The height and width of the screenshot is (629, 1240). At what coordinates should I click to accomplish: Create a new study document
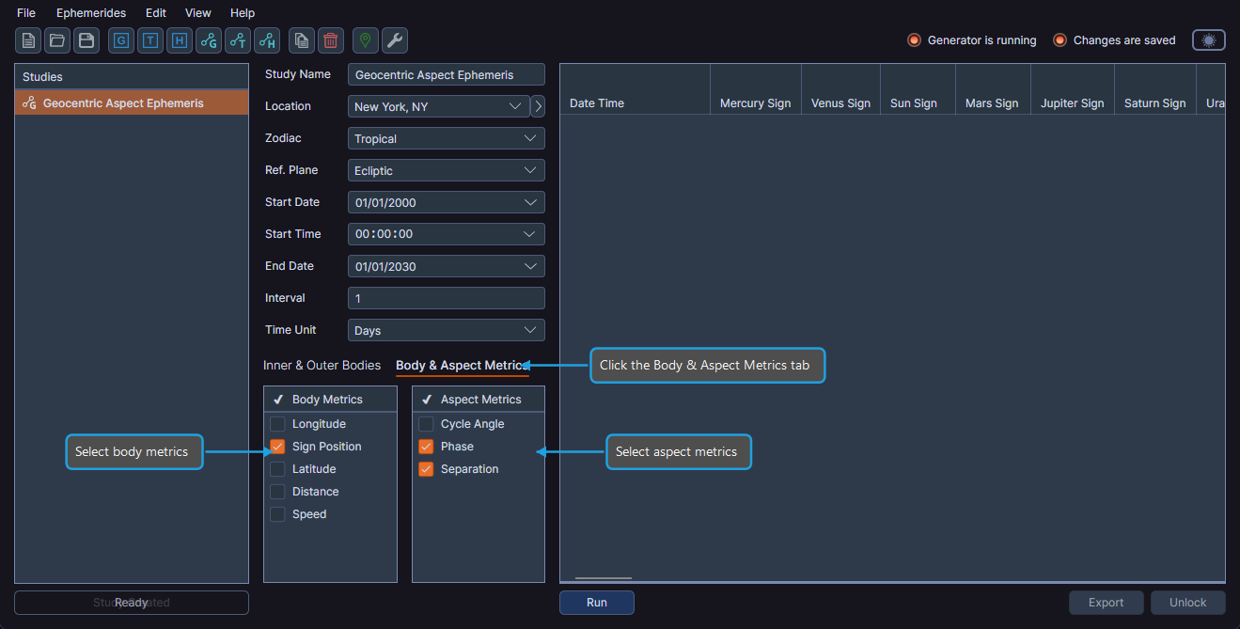pos(27,40)
